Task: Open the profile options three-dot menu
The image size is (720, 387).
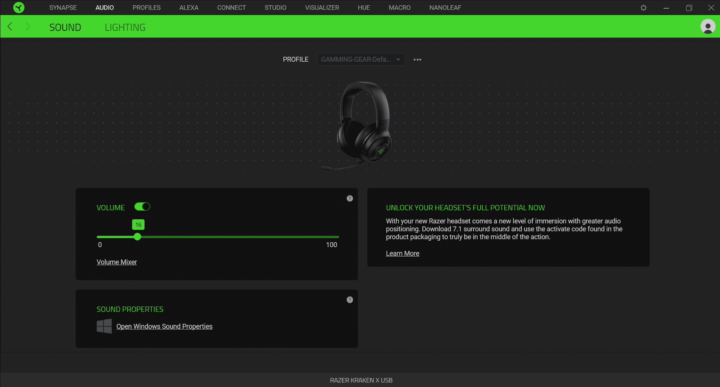Action: pyautogui.click(x=417, y=59)
